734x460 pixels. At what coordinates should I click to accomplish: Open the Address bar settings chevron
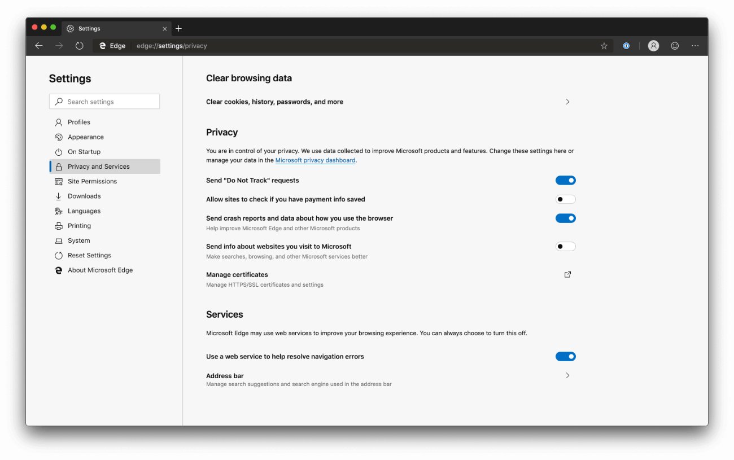(567, 375)
